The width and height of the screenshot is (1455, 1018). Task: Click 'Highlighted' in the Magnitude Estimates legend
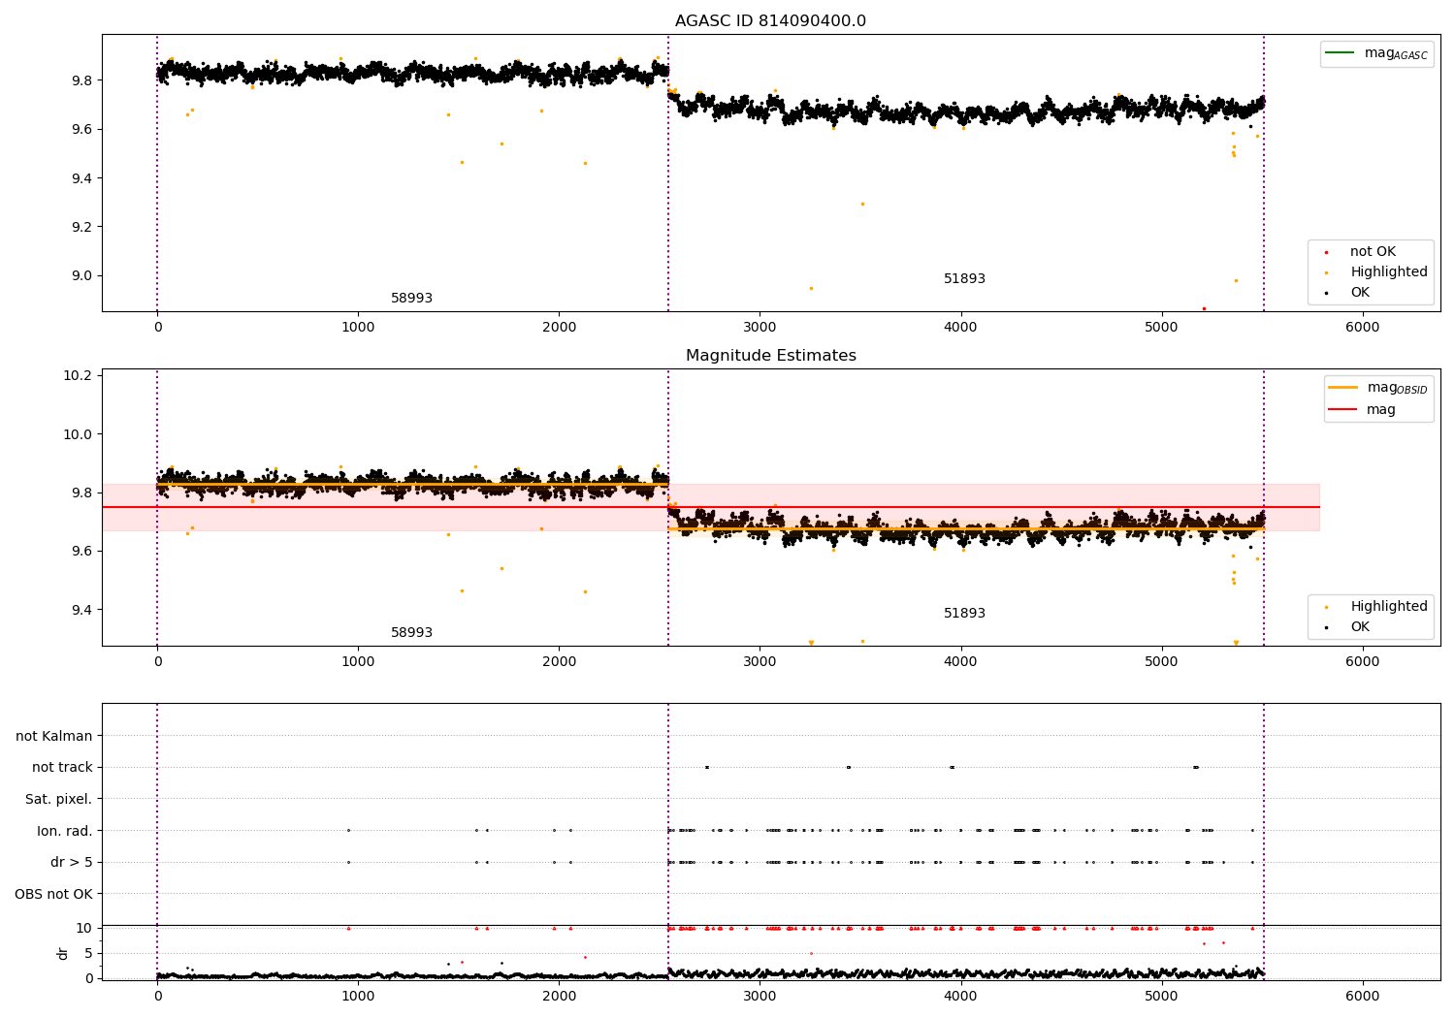click(x=1388, y=606)
